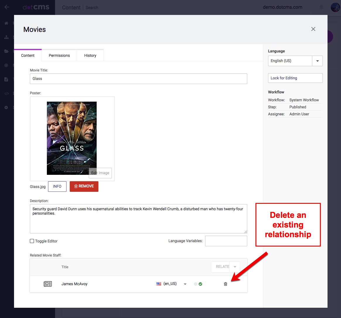Image resolution: width=341 pixels, height=318 pixels.
Task: Open the notifications bell
Action: click(321, 7)
